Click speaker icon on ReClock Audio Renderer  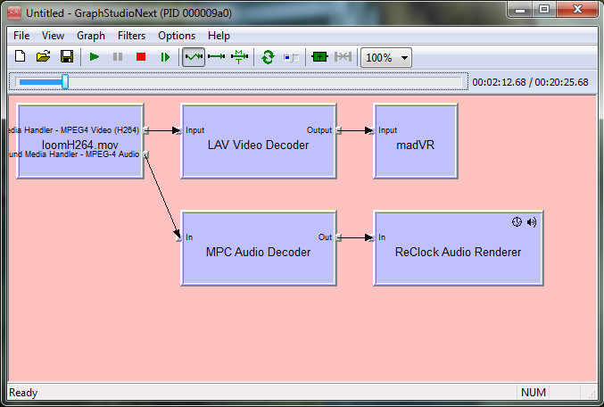(x=532, y=222)
